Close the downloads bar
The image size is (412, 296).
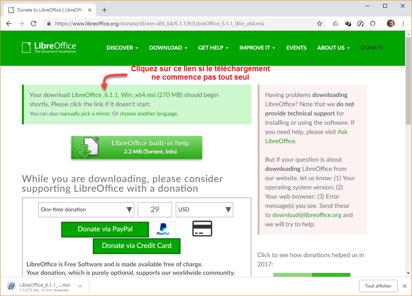[405, 286]
